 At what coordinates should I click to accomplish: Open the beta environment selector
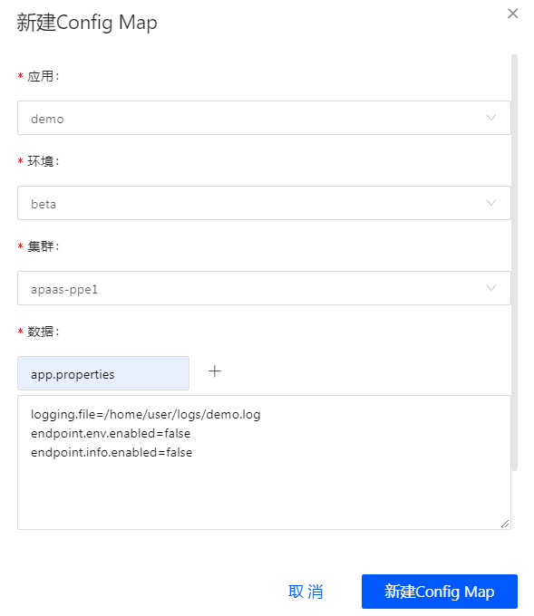264,203
